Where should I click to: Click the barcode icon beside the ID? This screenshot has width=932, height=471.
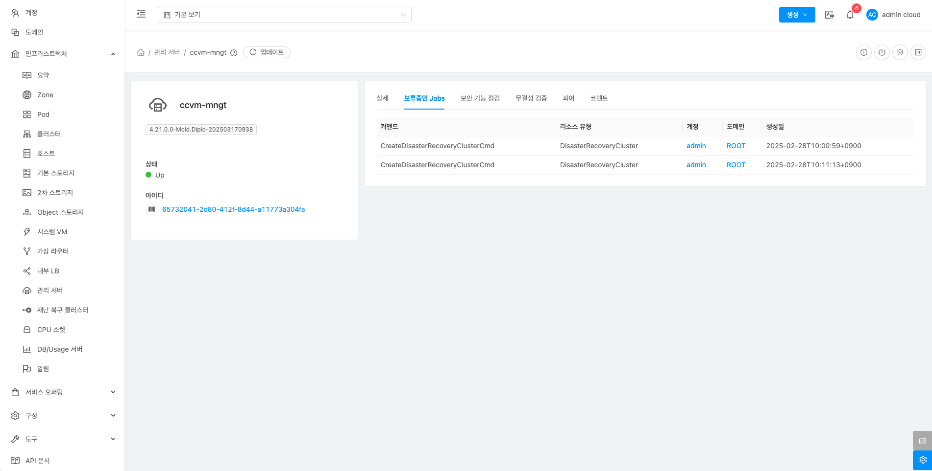coord(151,209)
